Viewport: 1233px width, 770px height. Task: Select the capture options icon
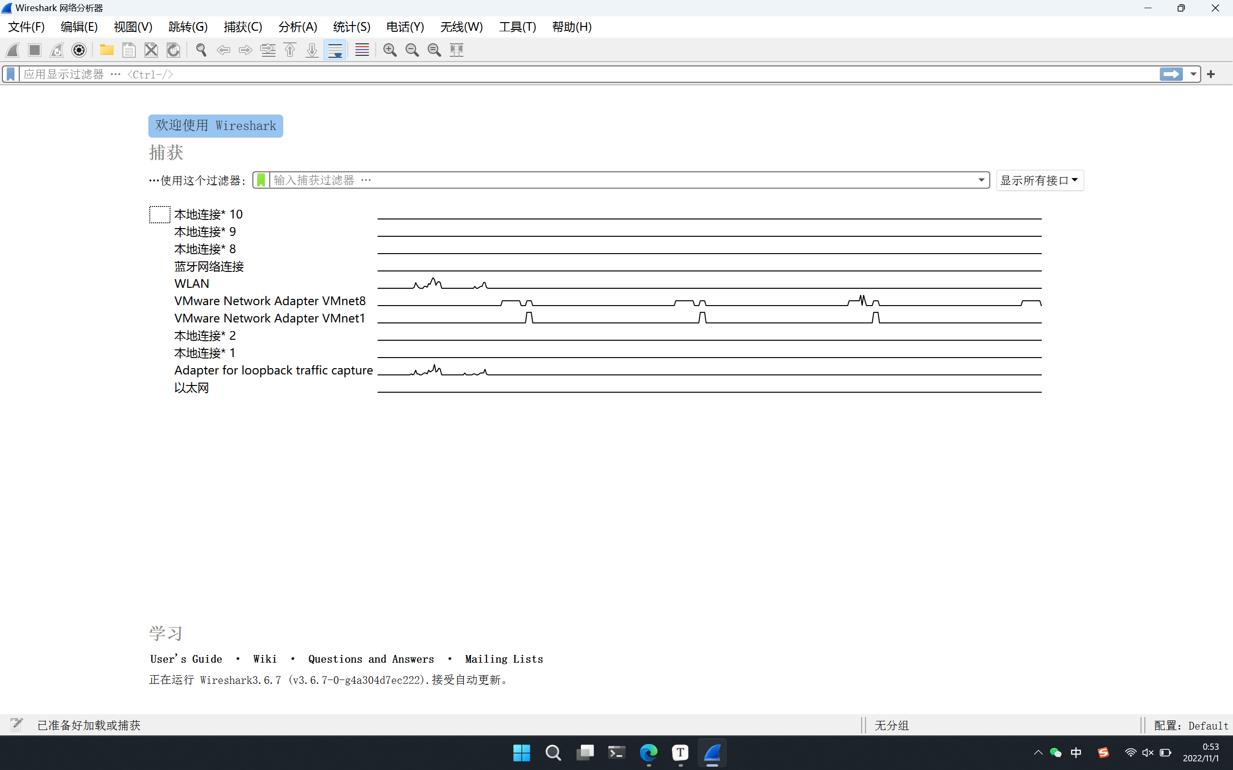tap(78, 50)
